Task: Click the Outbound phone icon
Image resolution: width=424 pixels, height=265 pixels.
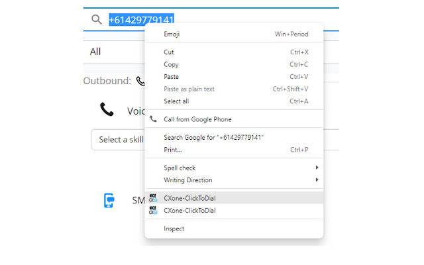Action: (x=140, y=81)
